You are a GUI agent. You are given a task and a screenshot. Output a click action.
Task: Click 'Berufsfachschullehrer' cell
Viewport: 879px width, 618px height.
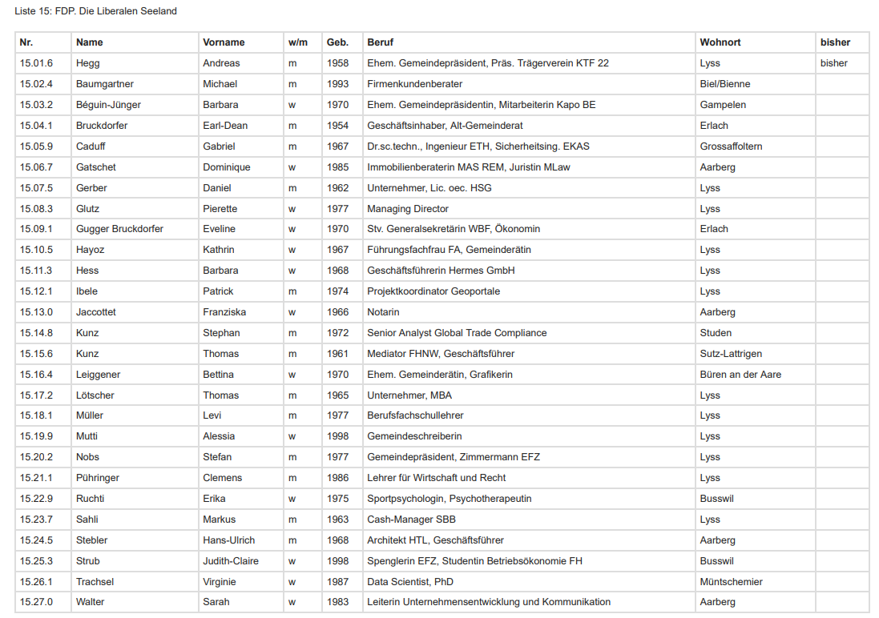tap(415, 415)
